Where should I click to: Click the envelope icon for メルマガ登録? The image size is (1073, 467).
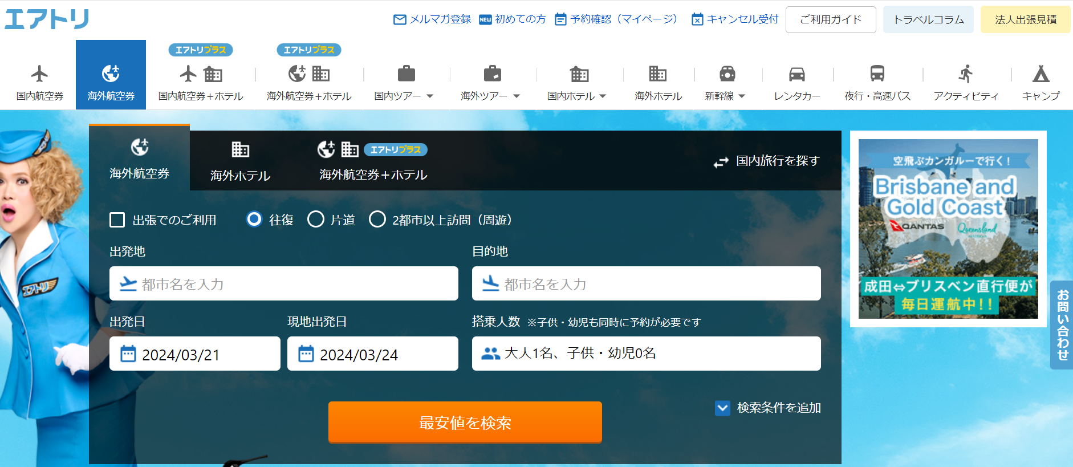tap(400, 19)
